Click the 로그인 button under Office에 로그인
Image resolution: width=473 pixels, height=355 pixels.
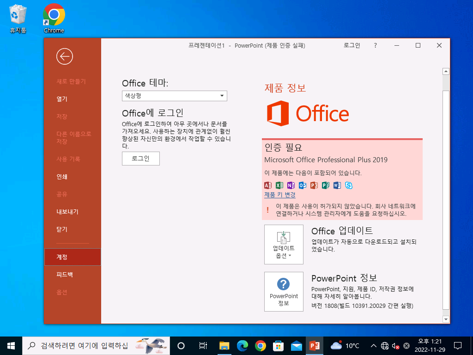[140, 159]
